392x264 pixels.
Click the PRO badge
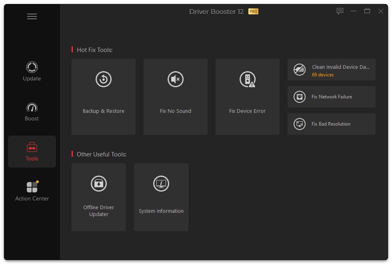pos(253,12)
